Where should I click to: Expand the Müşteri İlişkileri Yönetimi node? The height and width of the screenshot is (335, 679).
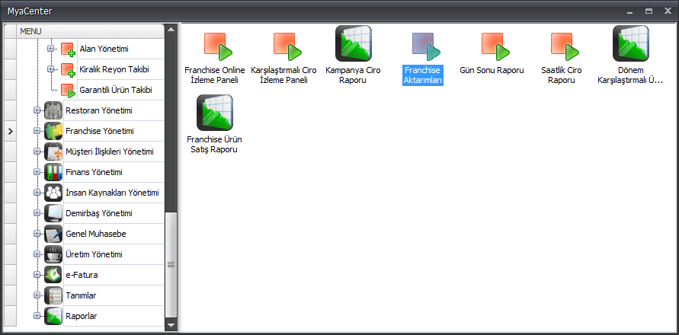click(x=37, y=152)
